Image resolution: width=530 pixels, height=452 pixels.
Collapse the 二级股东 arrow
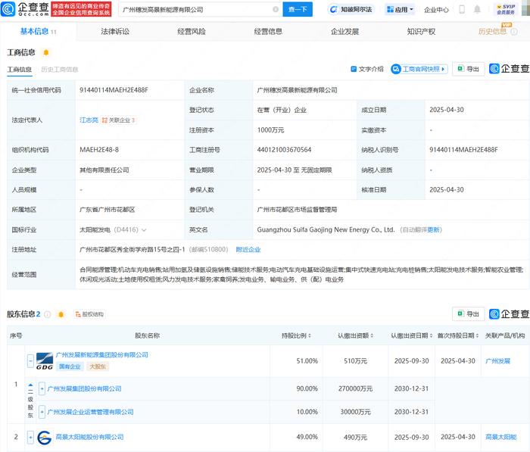(x=30, y=385)
